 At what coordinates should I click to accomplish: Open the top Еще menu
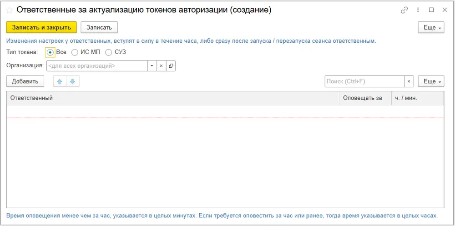point(431,28)
